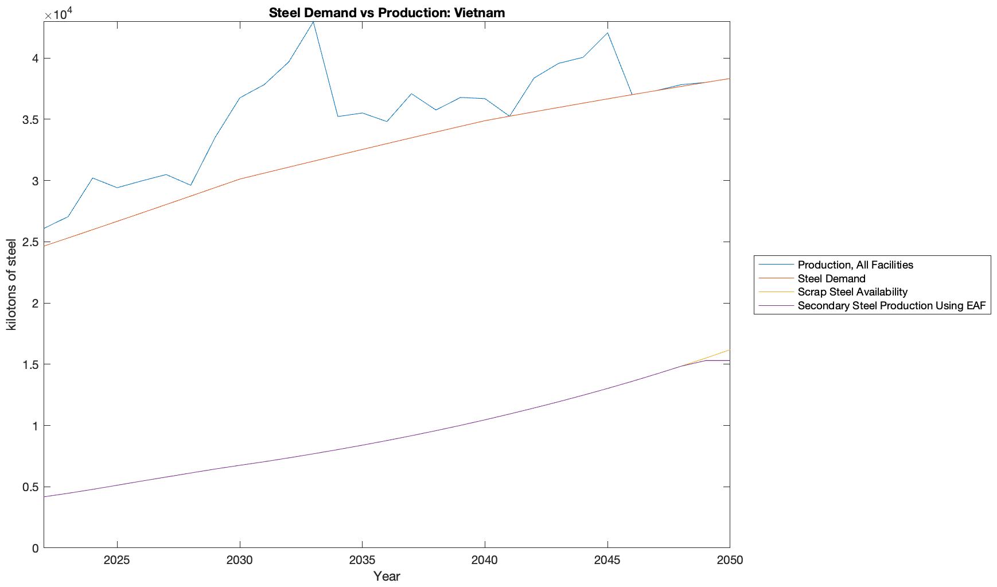Click the 'Year' x-axis label
The height and width of the screenshot is (587, 997).
coord(387,576)
